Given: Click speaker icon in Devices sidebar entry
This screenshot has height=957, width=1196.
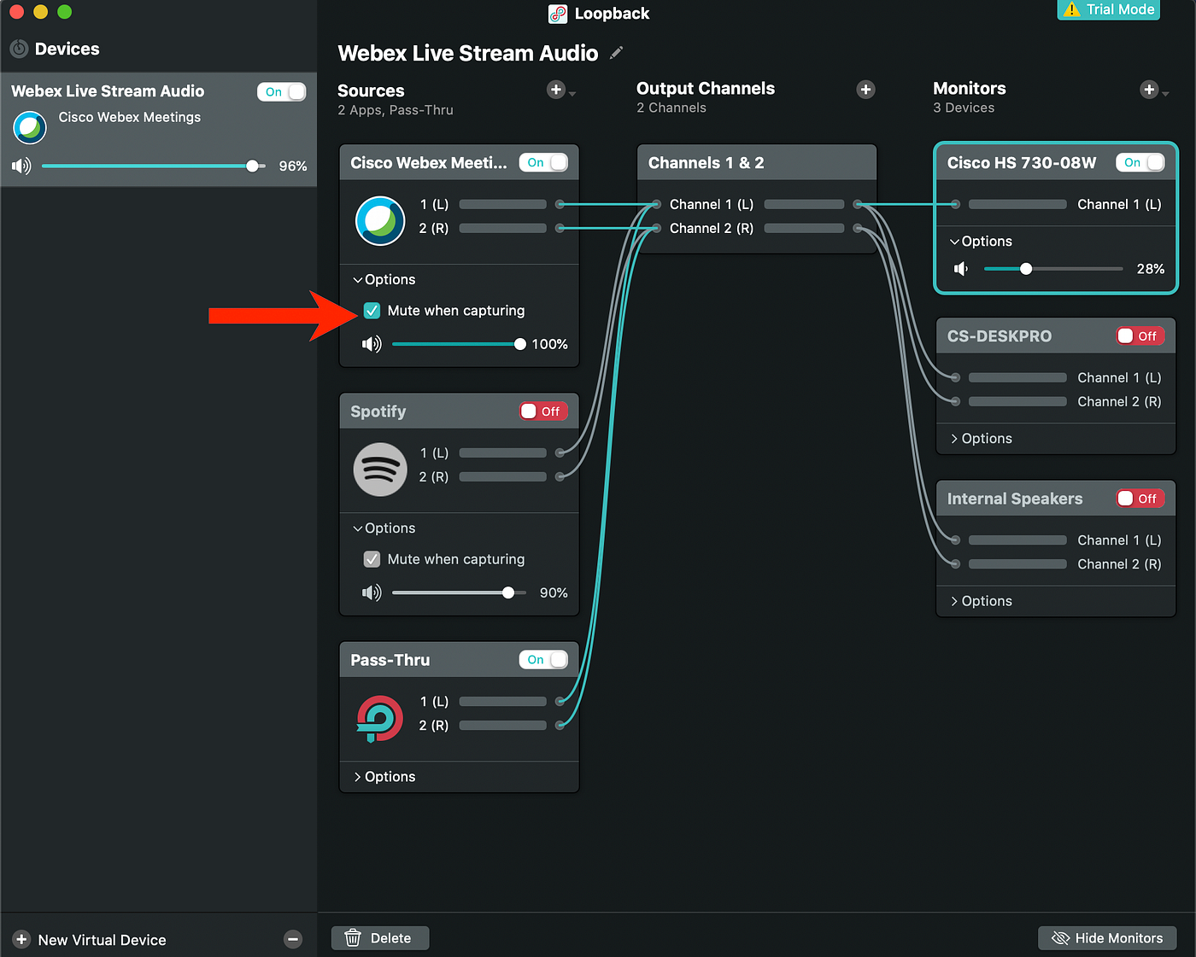Looking at the screenshot, I should pos(21,166).
